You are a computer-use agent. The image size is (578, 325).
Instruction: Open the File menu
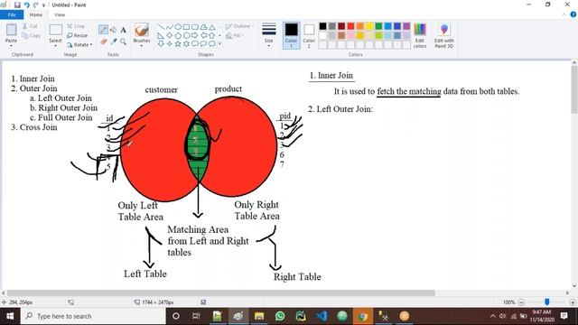click(12, 14)
